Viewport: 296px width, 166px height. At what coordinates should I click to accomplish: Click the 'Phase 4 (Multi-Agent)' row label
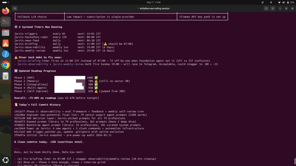[x=30, y=88]
